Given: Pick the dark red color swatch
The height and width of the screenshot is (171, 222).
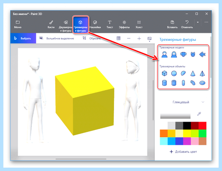Looking at the screenshot, I should coord(195,126).
